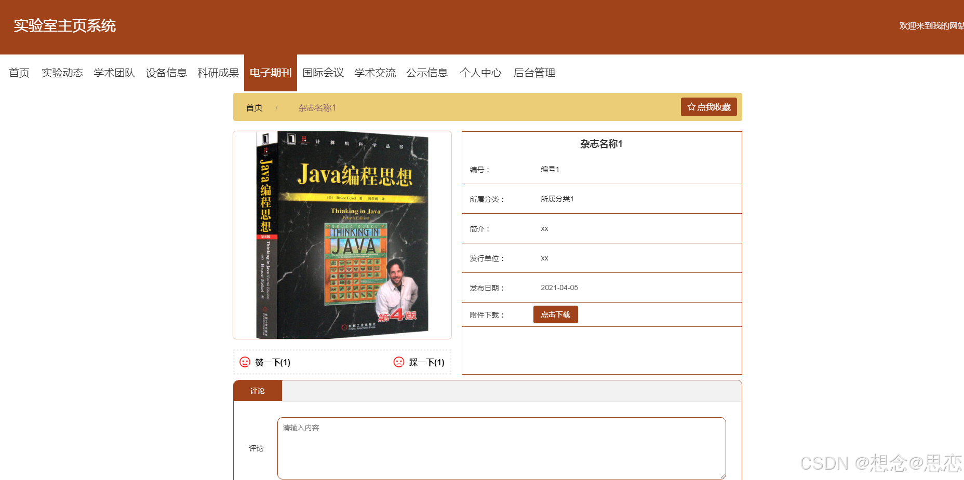
Task: Click the 附件下载： label
Action: click(487, 315)
